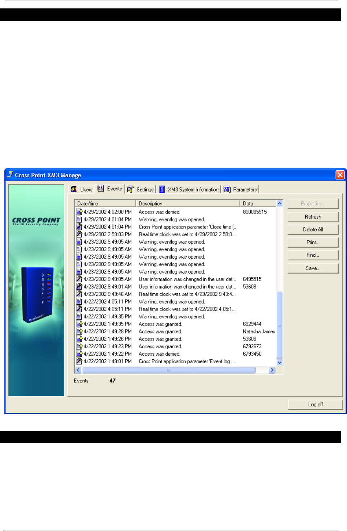Image resolution: width=347 pixels, height=531 pixels.
Task: Select icon of 4/22/2002 1:49:23 PM event
Action: (x=79, y=346)
